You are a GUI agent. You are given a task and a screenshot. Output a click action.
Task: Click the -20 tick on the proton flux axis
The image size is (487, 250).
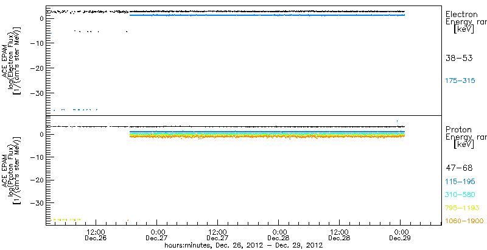coord(38,180)
